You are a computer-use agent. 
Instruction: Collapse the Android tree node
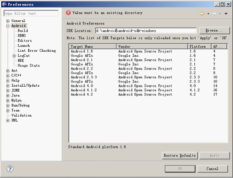point(8,26)
